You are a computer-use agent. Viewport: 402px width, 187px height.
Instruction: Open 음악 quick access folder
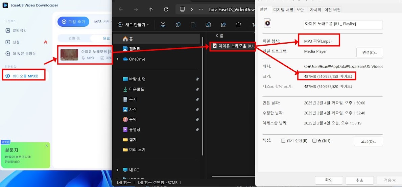[129, 119]
